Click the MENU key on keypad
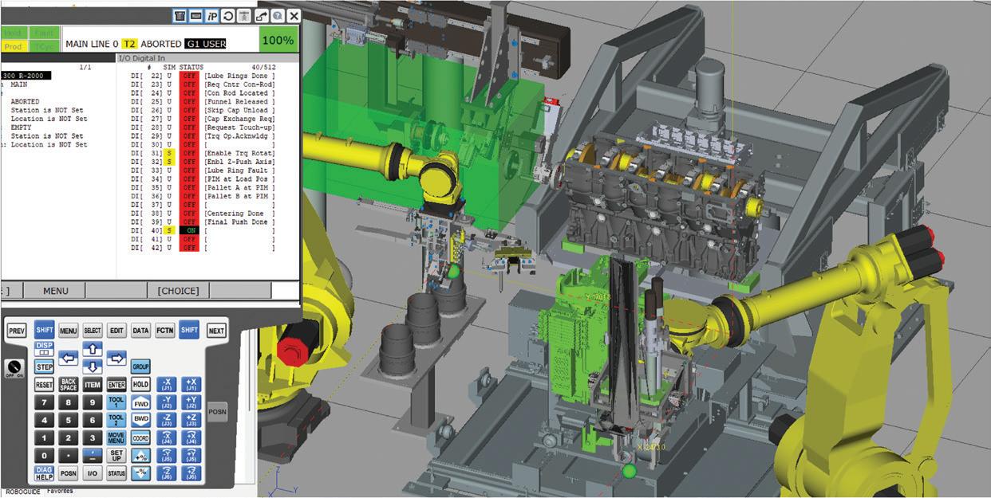 [x=68, y=331]
